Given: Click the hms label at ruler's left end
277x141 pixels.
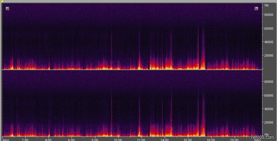Looking at the screenshot, I should [6, 140].
